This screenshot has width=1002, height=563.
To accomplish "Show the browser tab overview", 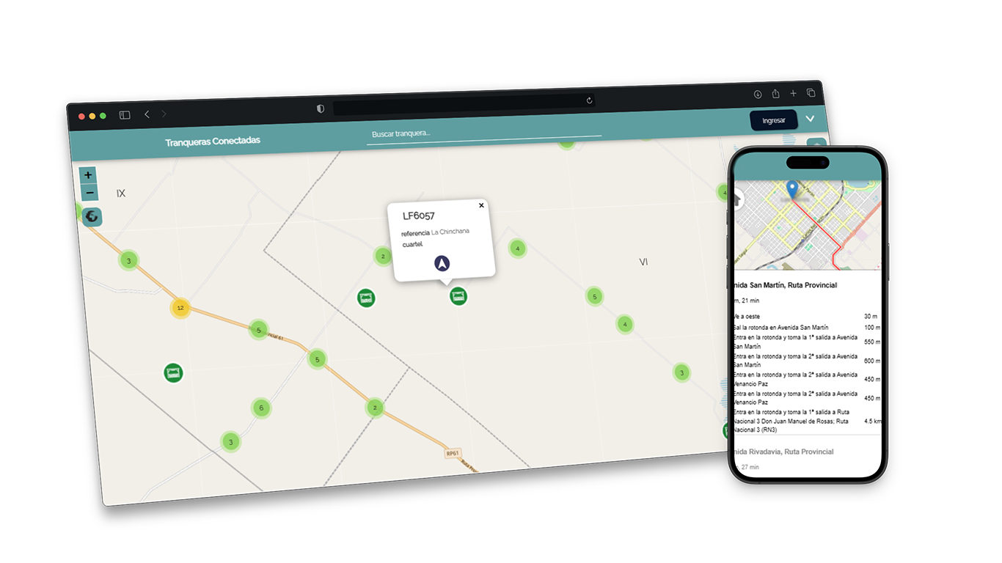I will click(811, 92).
